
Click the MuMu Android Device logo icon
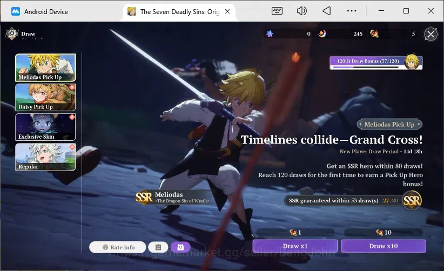coord(16,11)
